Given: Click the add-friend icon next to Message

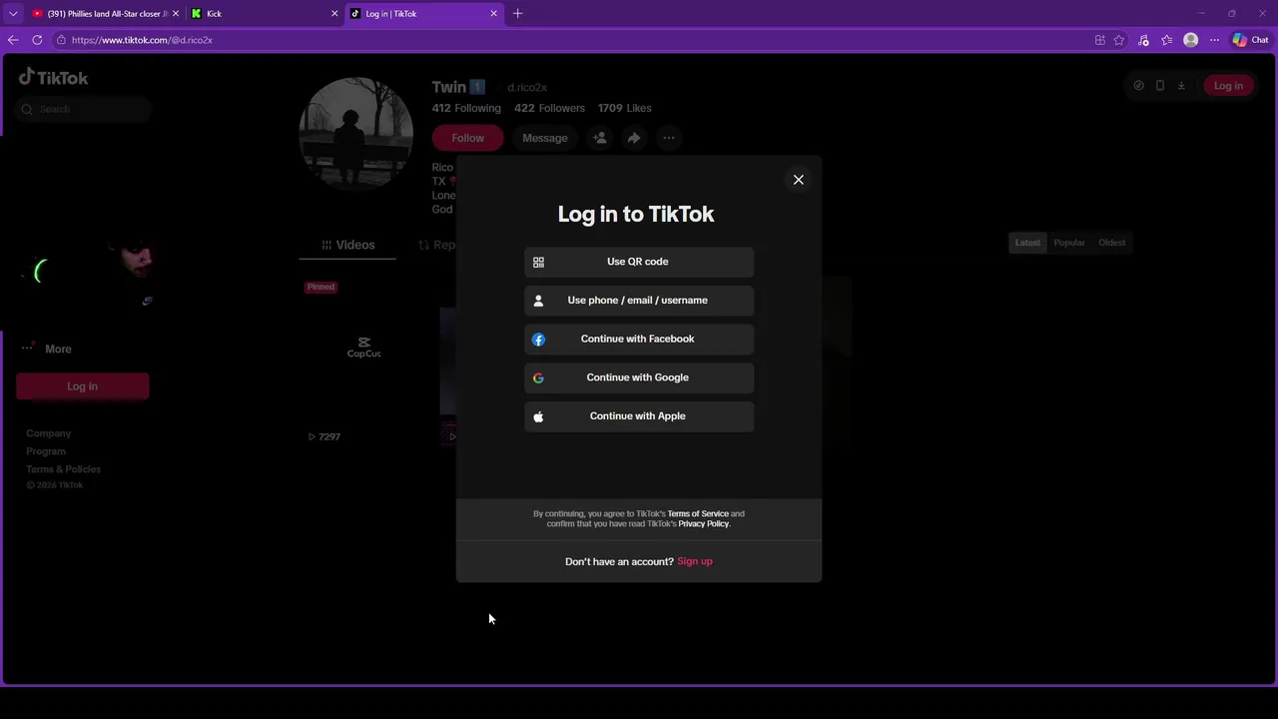Looking at the screenshot, I should tap(600, 138).
